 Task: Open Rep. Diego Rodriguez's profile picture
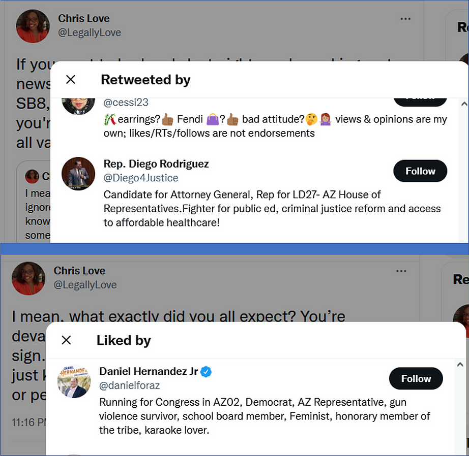(x=78, y=174)
